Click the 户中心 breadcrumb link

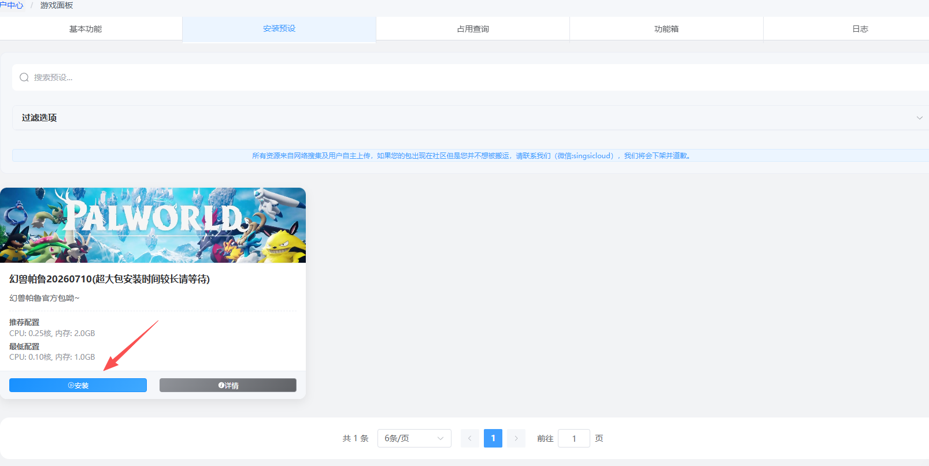(x=12, y=5)
